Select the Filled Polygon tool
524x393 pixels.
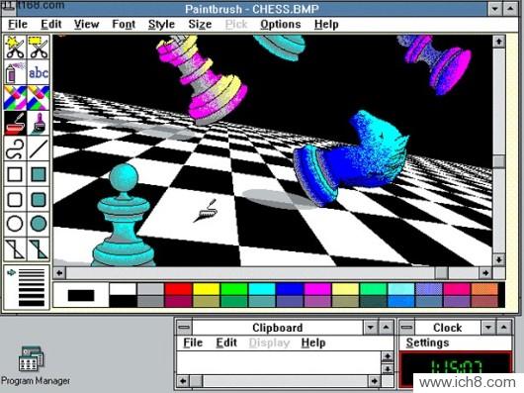[x=39, y=248]
